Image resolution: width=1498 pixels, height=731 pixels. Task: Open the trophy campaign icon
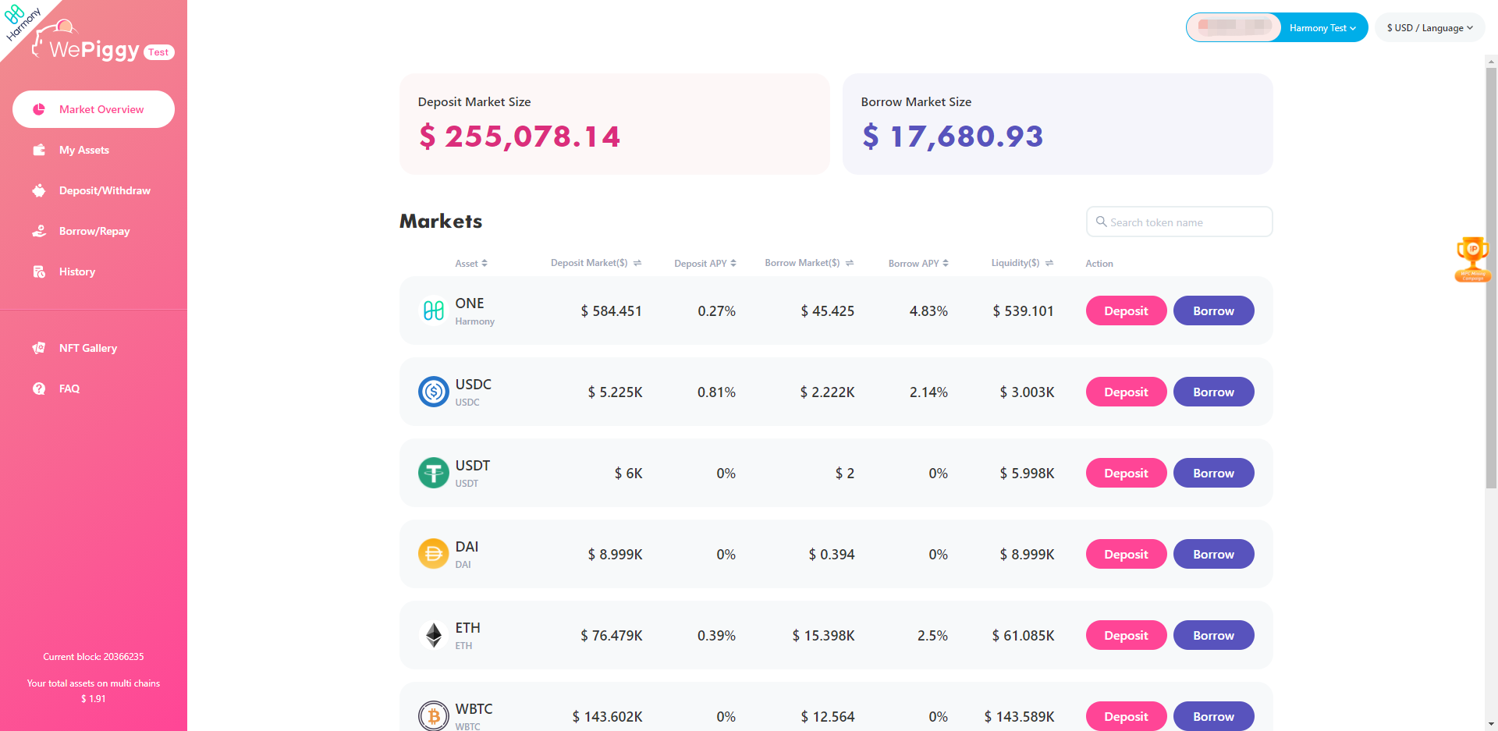[x=1472, y=259]
